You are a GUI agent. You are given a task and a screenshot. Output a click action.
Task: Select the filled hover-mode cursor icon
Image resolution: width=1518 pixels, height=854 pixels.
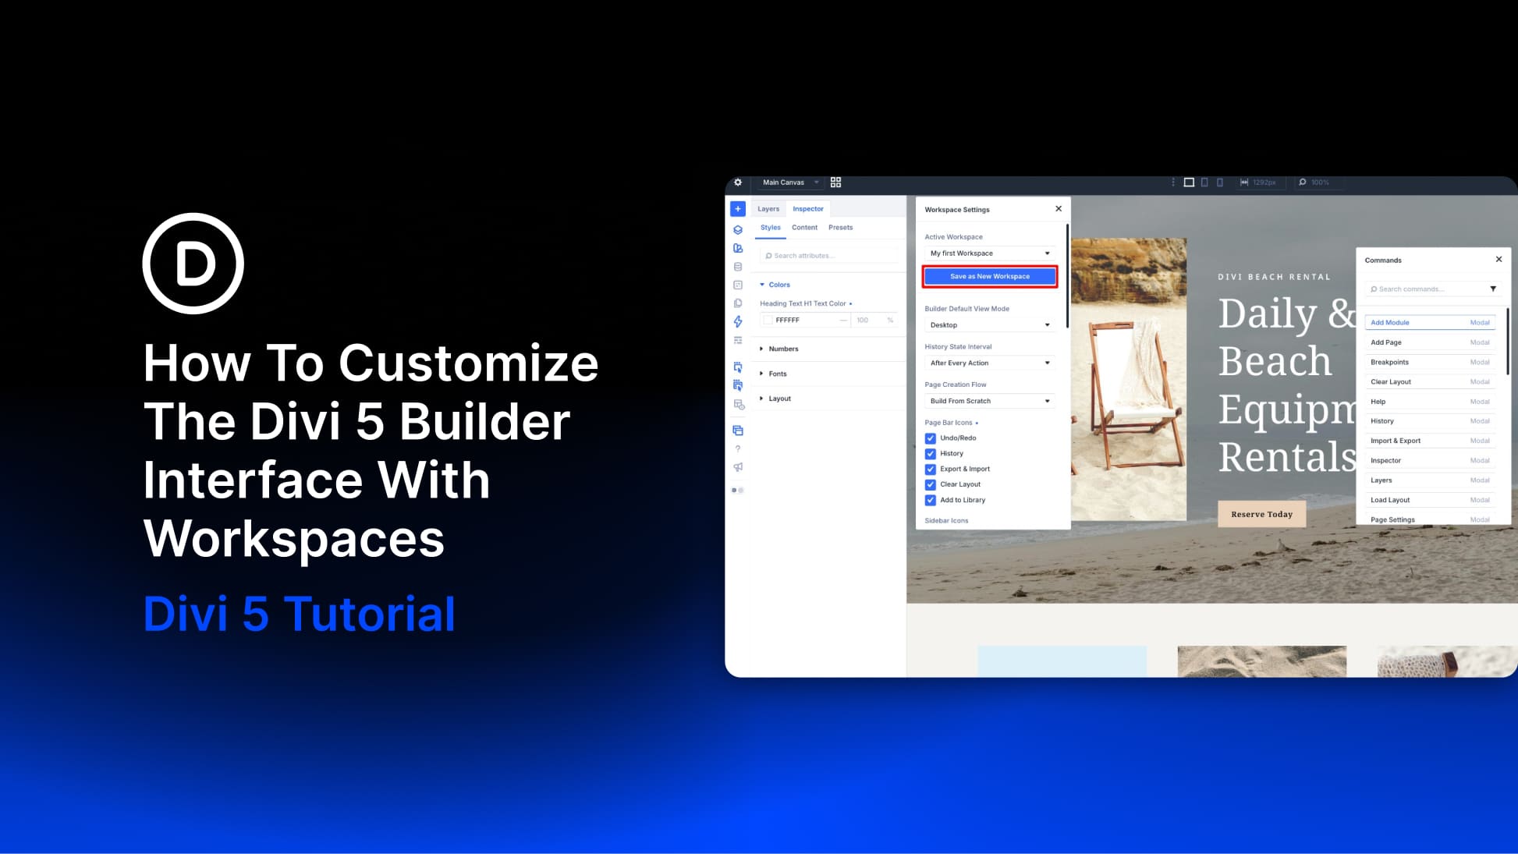pos(738,385)
